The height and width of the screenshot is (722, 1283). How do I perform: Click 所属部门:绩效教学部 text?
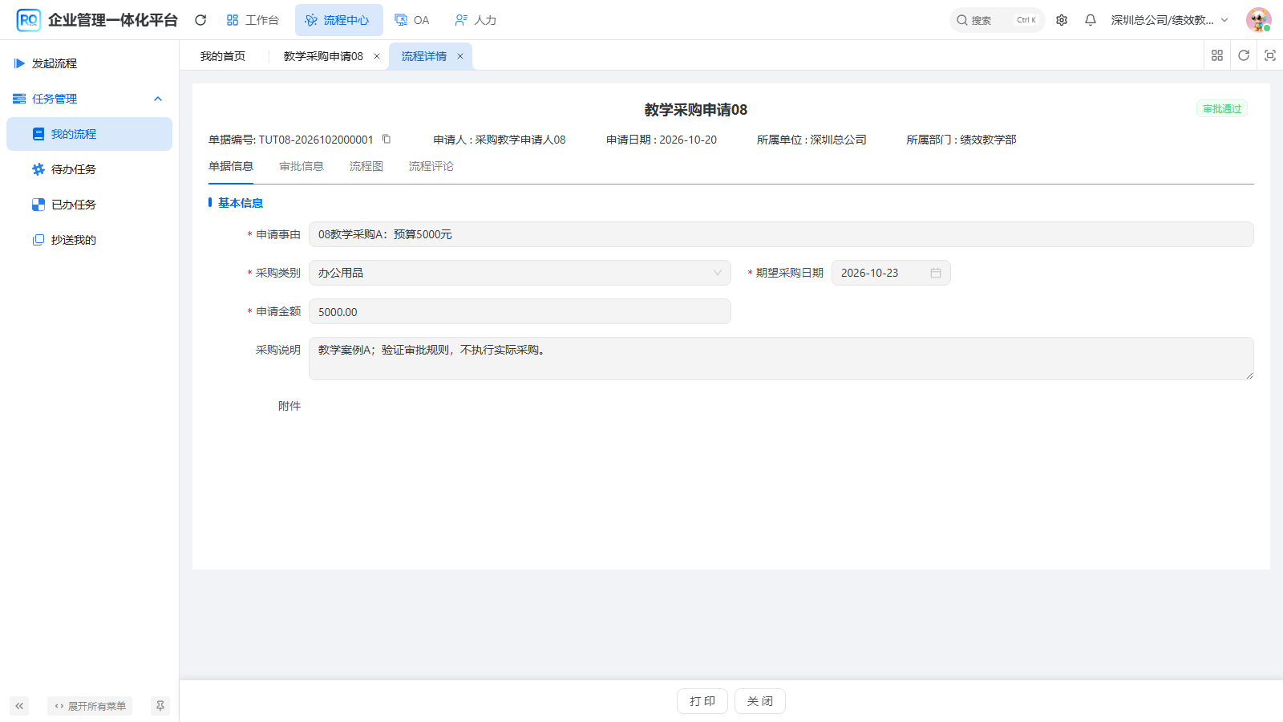[961, 140]
